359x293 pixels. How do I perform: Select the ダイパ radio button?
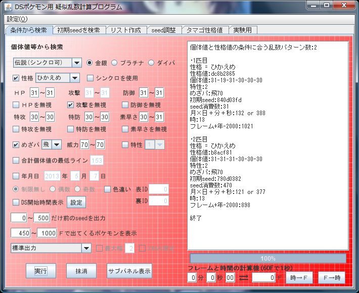(151, 63)
